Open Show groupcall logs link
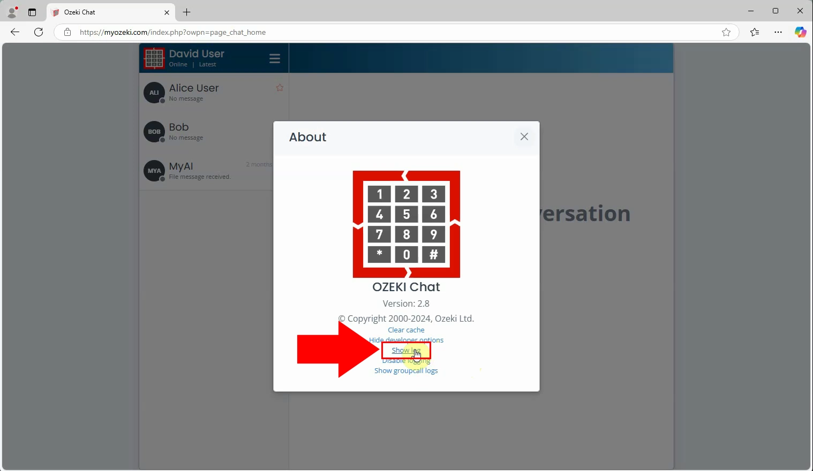 [406, 371]
